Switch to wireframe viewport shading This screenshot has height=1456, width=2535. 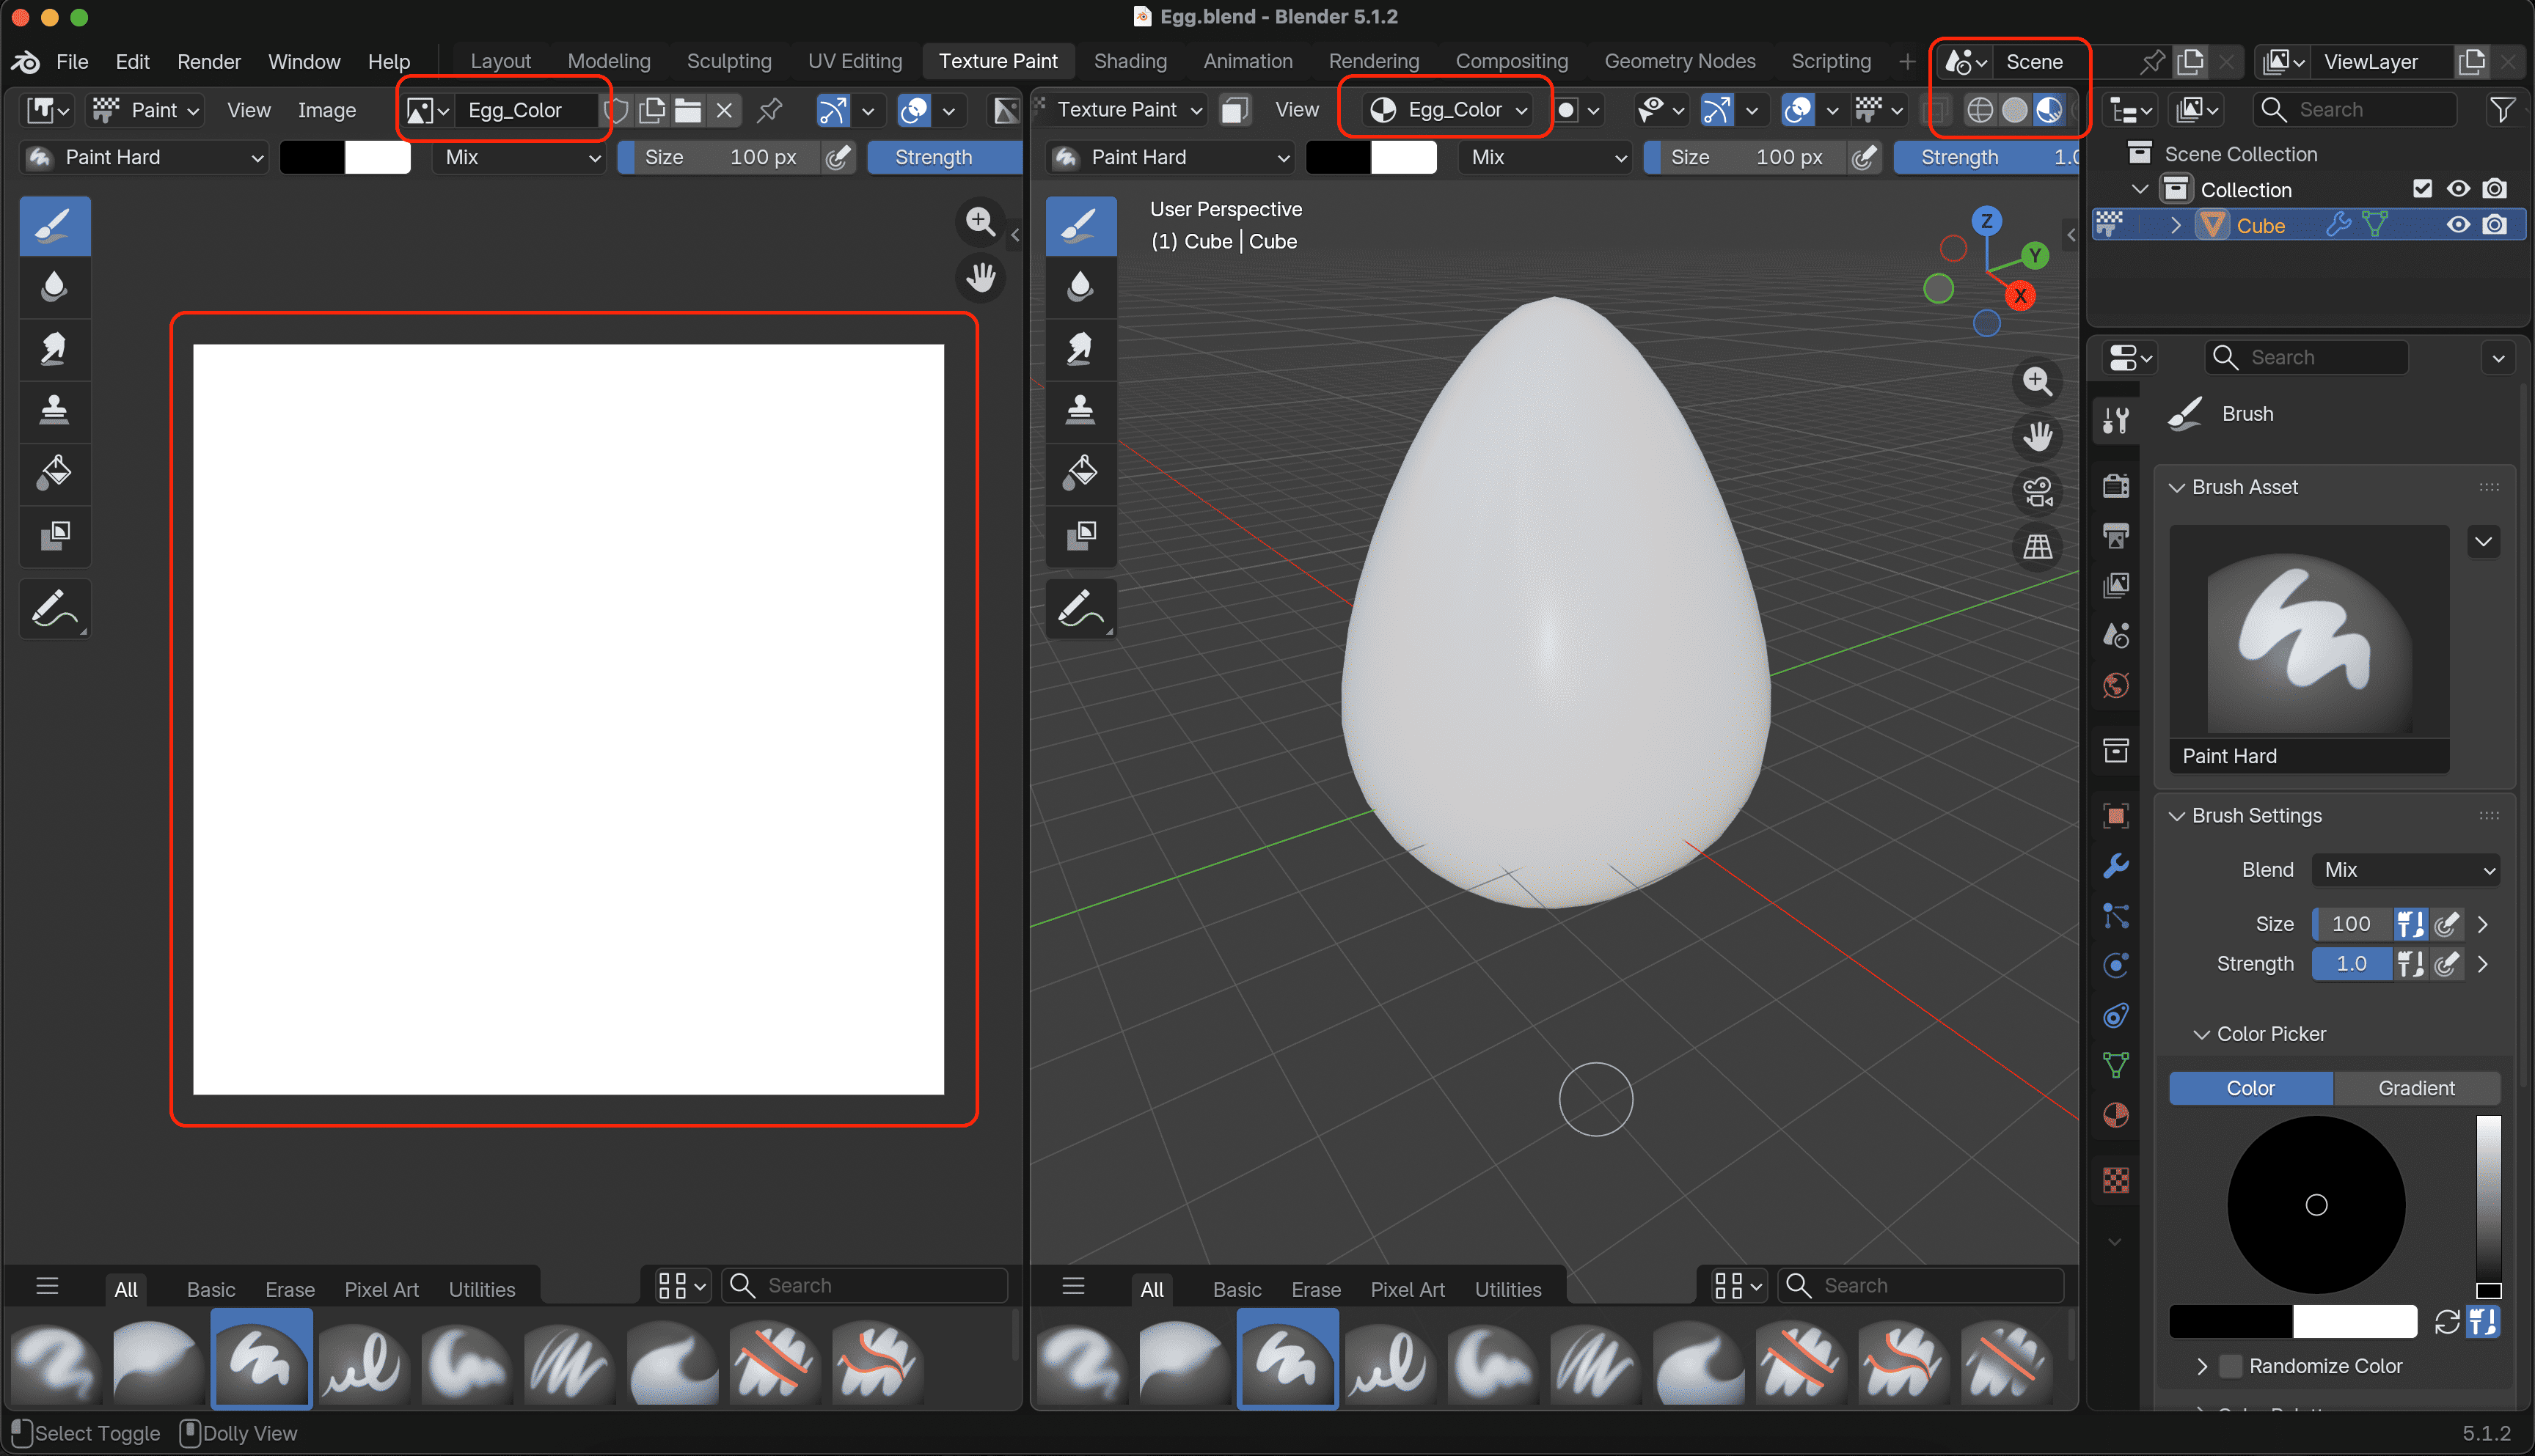1980,110
